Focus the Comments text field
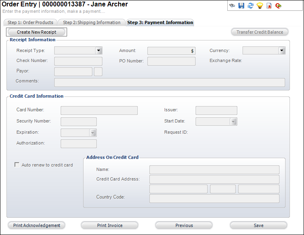The image size is (304, 235). (x=169, y=82)
